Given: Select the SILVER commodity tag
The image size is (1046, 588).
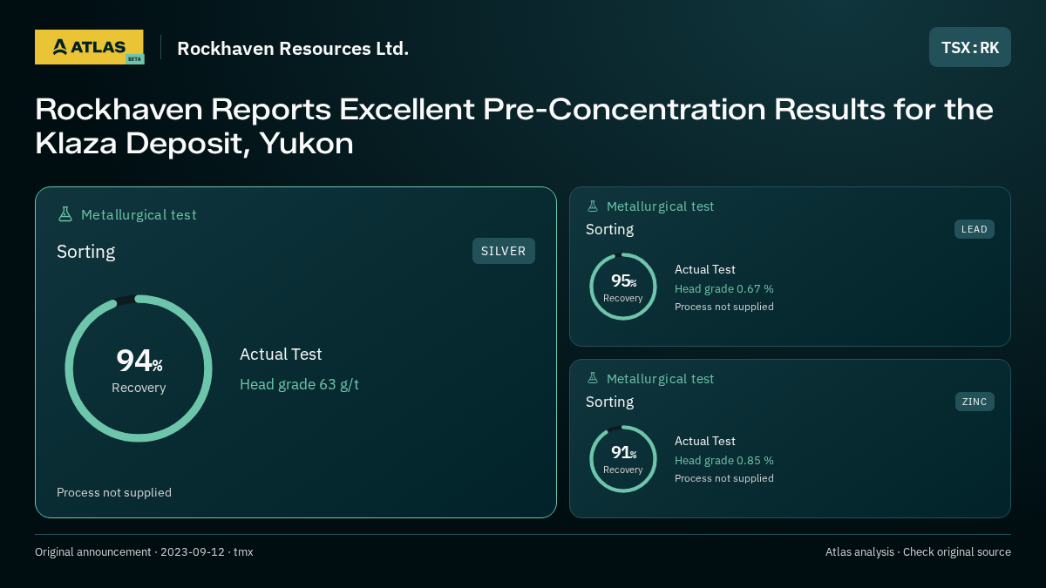Looking at the screenshot, I should (x=504, y=251).
